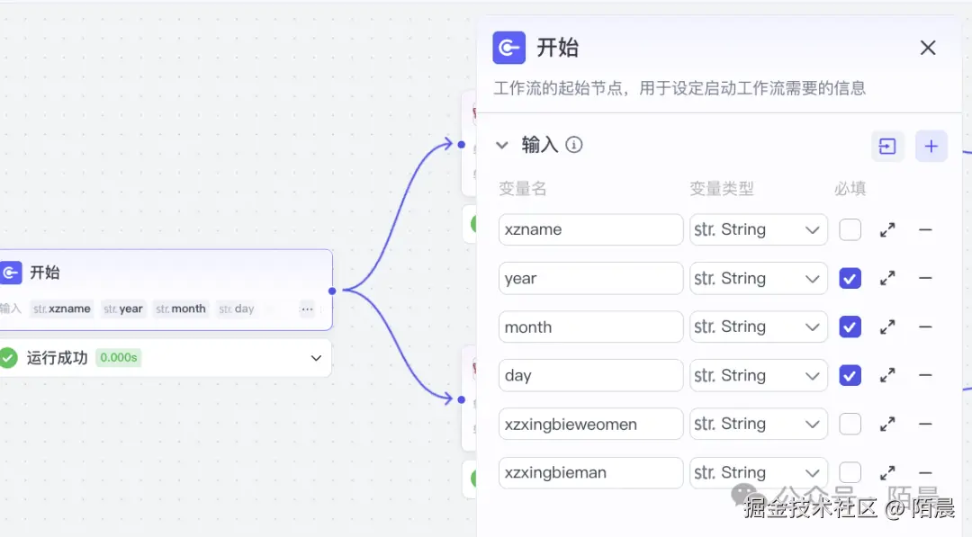972x537 pixels.
Task: Click the Start node icon in the panel header
Action: pyautogui.click(x=508, y=48)
